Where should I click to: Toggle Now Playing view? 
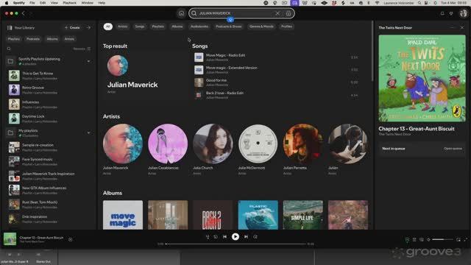tap(407, 239)
